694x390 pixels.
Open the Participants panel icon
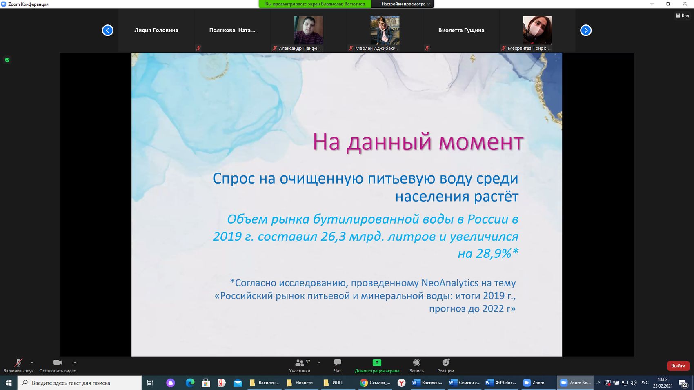[x=300, y=363]
